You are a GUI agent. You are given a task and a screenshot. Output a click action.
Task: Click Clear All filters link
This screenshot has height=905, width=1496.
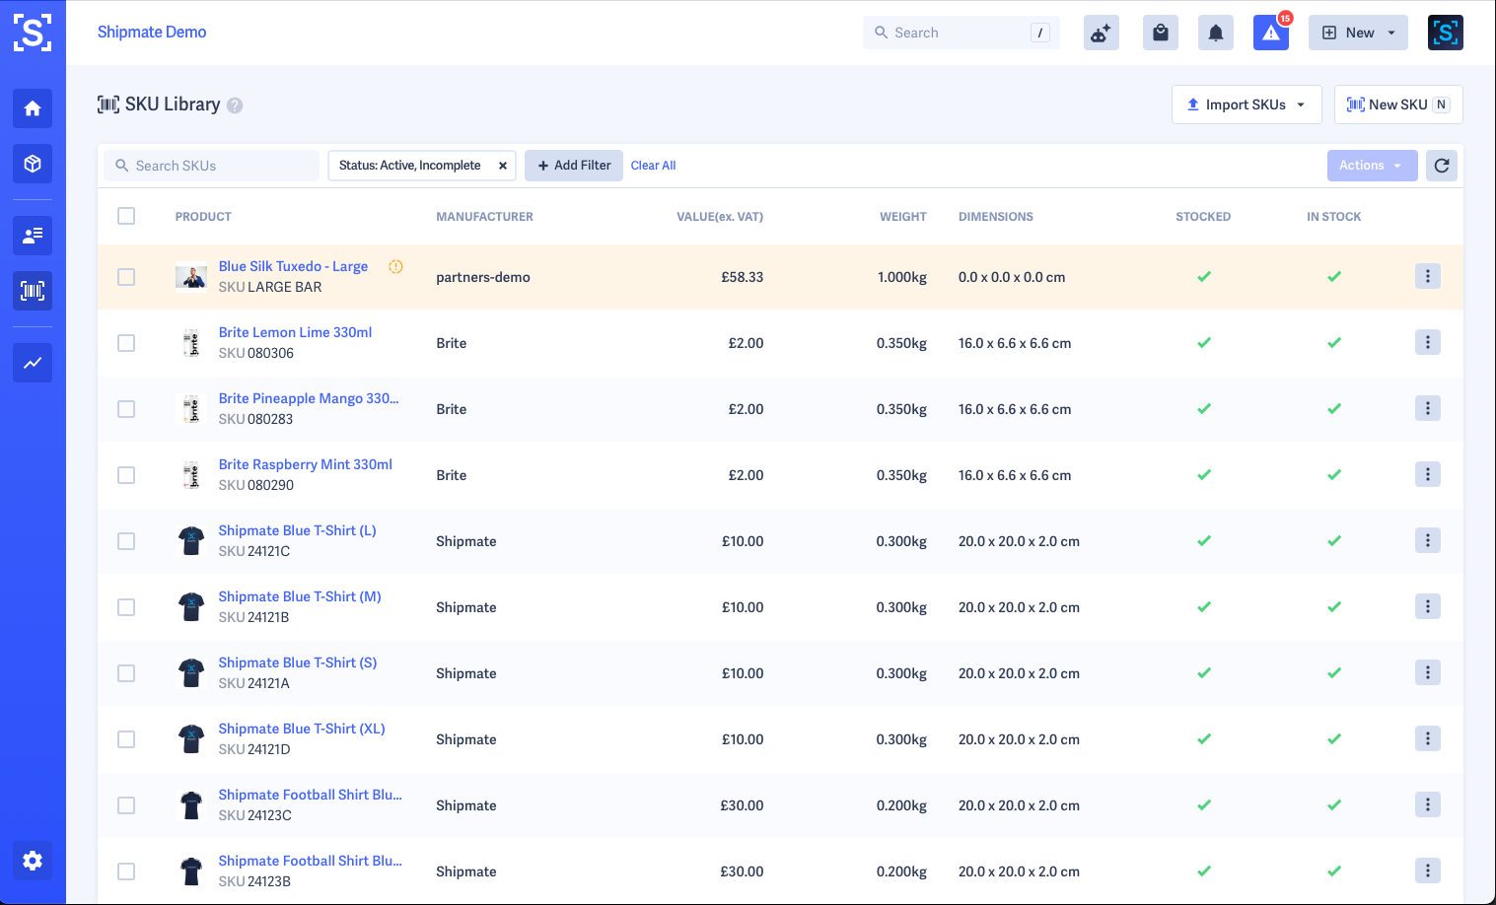point(653,166)
